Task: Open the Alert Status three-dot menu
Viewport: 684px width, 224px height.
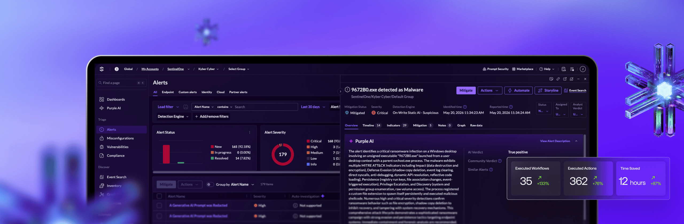Action: [250, 132]
